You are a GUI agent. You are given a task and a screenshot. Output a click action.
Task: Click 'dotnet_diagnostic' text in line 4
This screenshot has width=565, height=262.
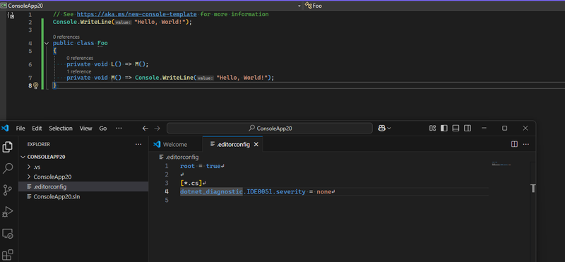[211, 192]
